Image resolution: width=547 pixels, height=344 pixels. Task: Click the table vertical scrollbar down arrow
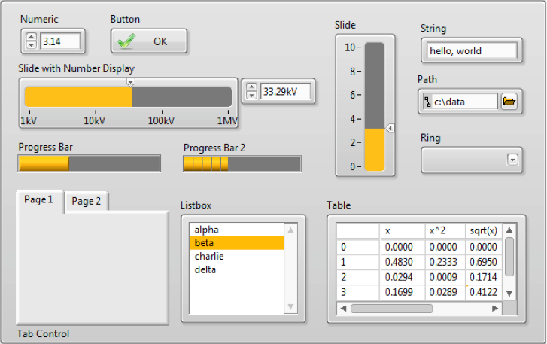(509, 293)
